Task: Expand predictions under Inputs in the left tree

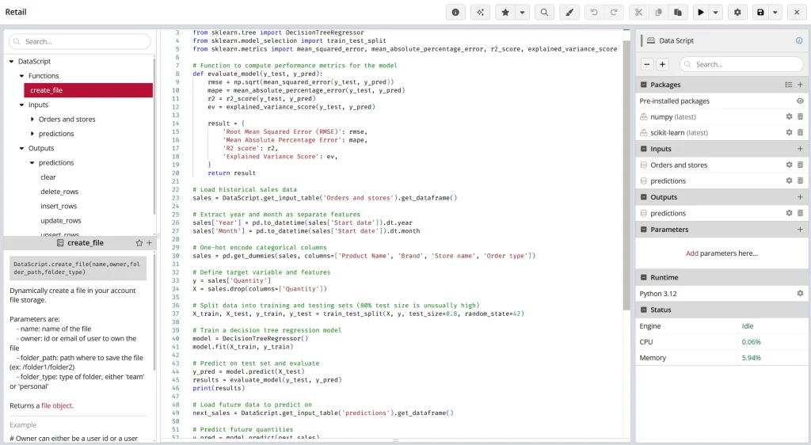Action: (32, 134)
